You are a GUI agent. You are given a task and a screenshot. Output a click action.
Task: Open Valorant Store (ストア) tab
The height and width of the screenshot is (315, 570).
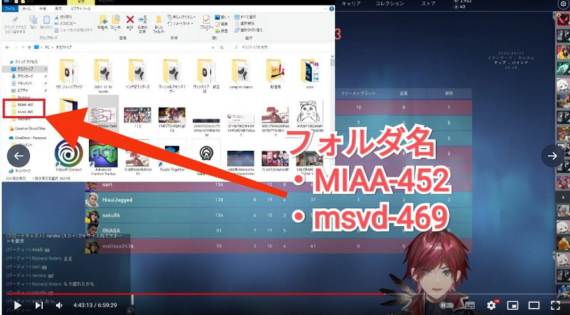(x=428, y=4)
